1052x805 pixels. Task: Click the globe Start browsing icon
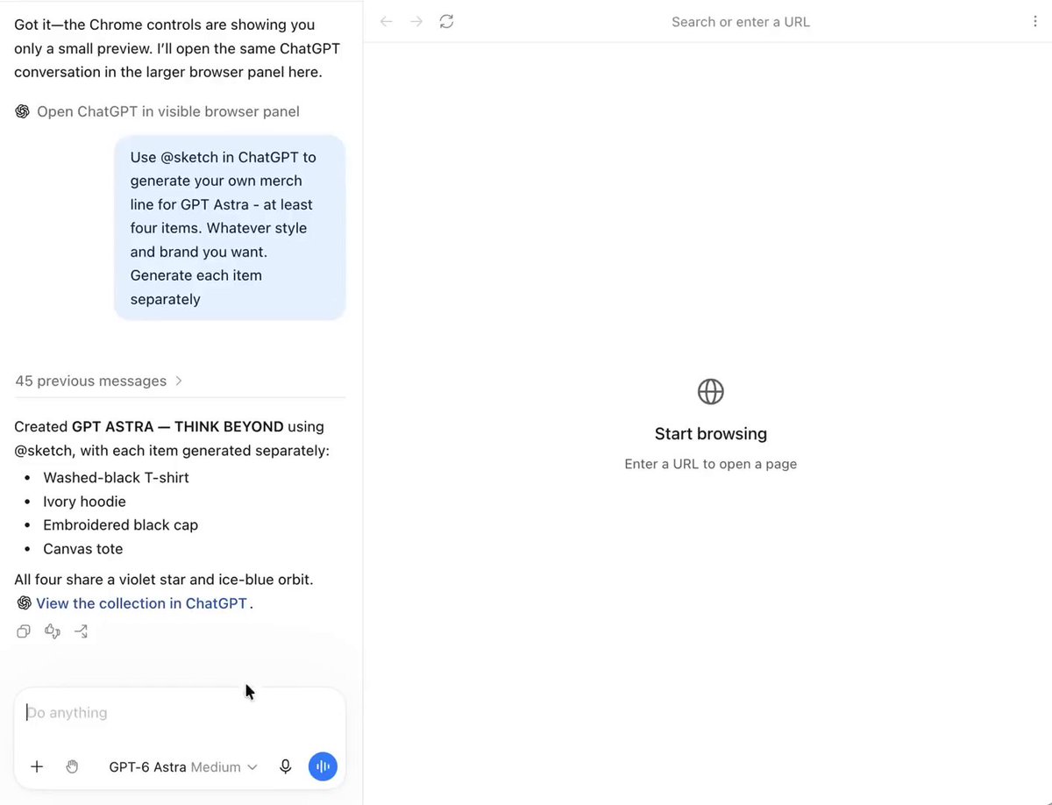(710, 391)
